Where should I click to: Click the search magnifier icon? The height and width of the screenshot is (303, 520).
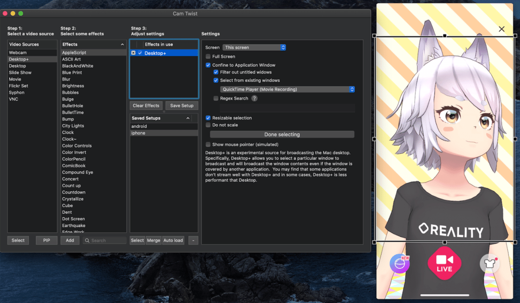88,240
